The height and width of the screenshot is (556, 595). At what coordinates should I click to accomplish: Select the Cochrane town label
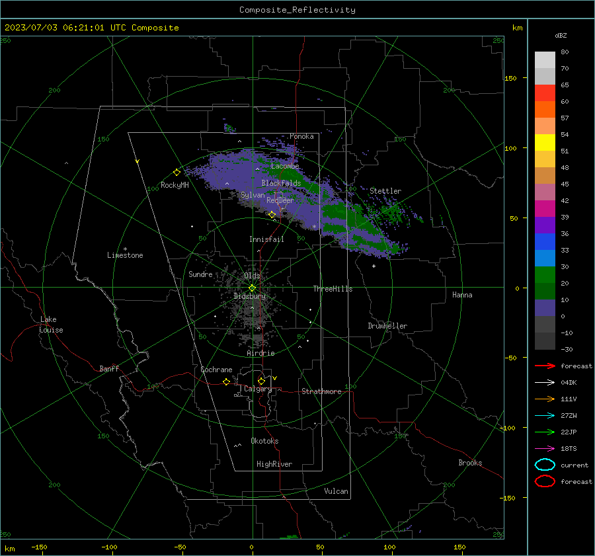coord(216,370)
